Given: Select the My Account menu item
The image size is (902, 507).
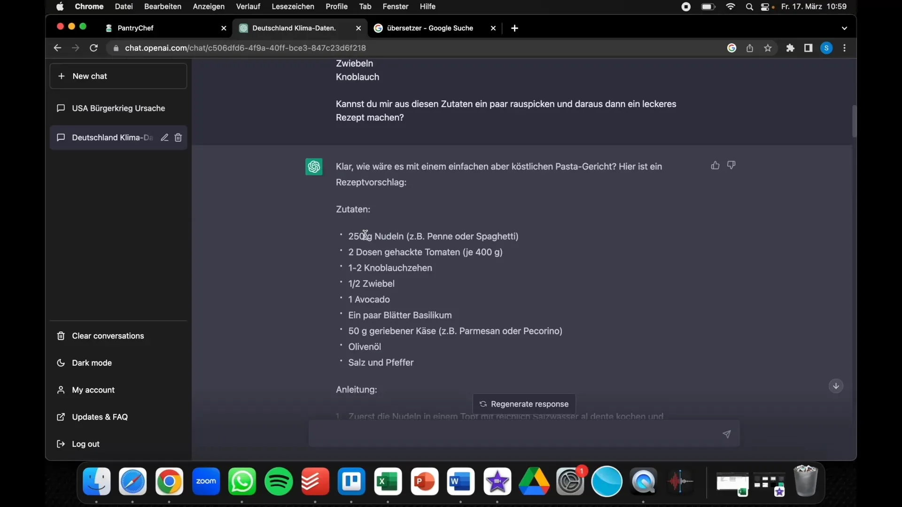Looking at the screenshot, I should (x=93, y=389).
